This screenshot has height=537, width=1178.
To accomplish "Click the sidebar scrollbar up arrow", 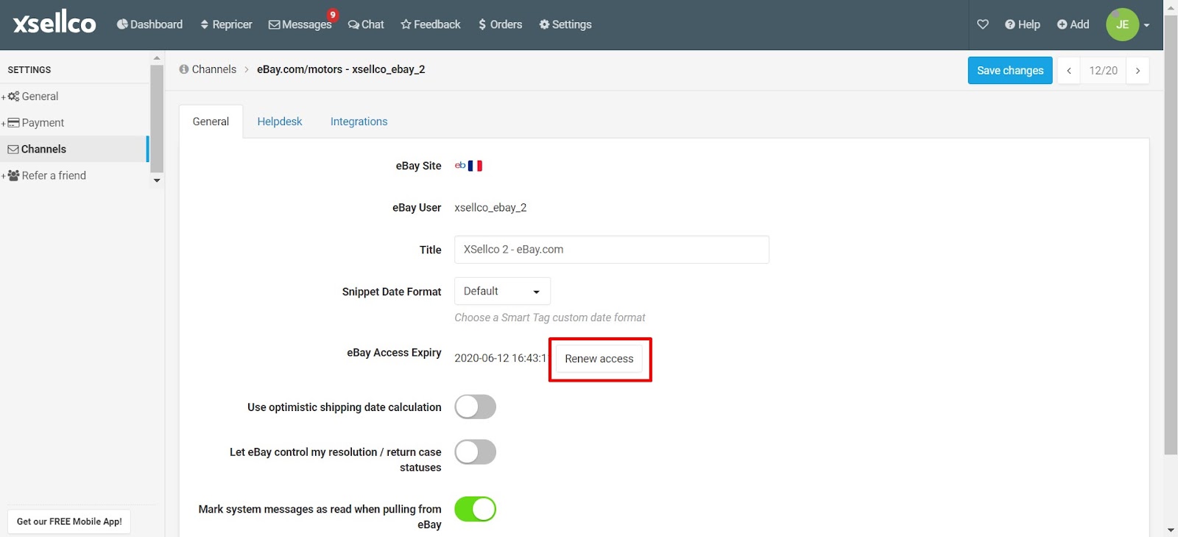I will click(157, 57).
